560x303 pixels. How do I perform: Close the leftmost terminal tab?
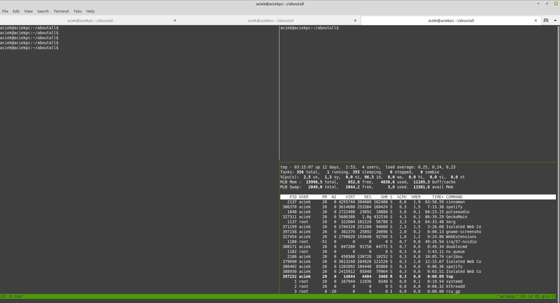pyautogui.click(x=175, y=20)
